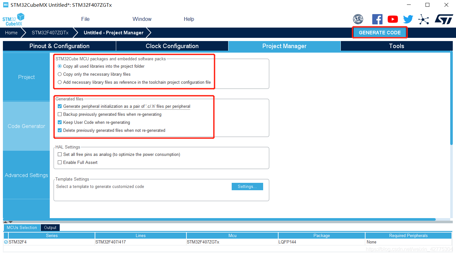Viewport: 456px width, 255px height.
Task: Switch to MCUs Selection bottom tab
Action: tap(22, 228)
